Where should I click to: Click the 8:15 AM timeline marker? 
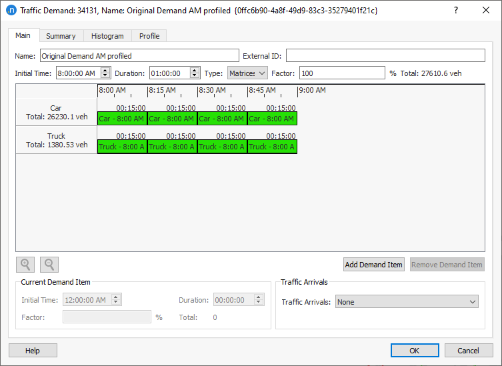(162, 90)
